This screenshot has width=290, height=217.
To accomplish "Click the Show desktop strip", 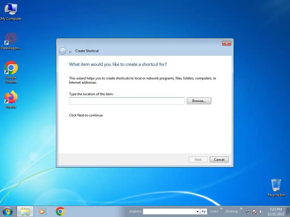I will click(x=288, y=211).
